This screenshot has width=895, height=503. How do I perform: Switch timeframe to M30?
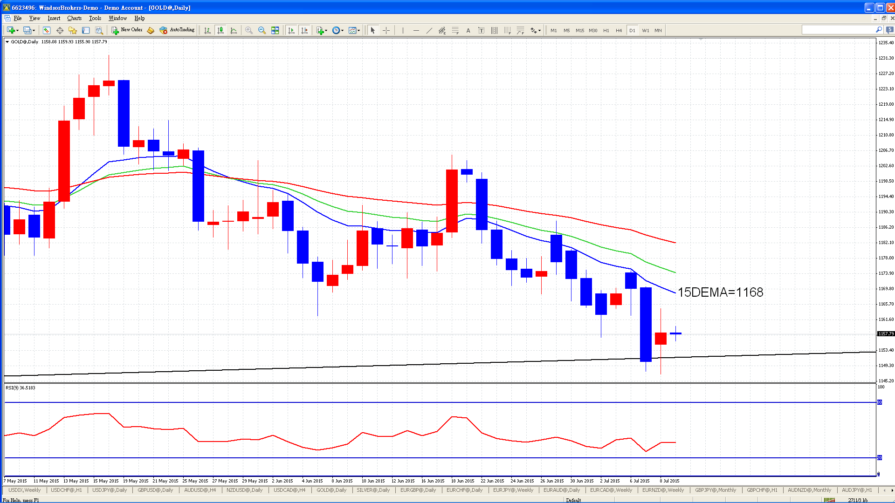593,30
